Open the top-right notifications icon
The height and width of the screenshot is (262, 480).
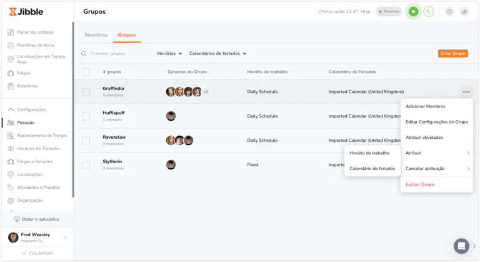point(464,12)
